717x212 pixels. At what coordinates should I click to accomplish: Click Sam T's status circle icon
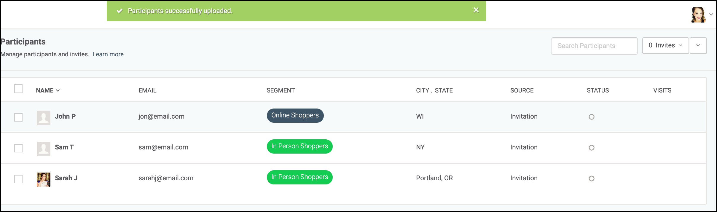tap(591, 148)
